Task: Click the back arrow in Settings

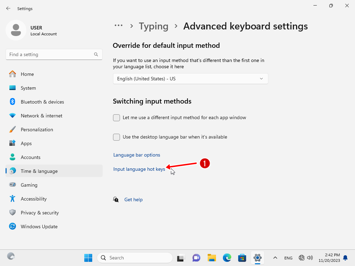Action: (8, 8)
